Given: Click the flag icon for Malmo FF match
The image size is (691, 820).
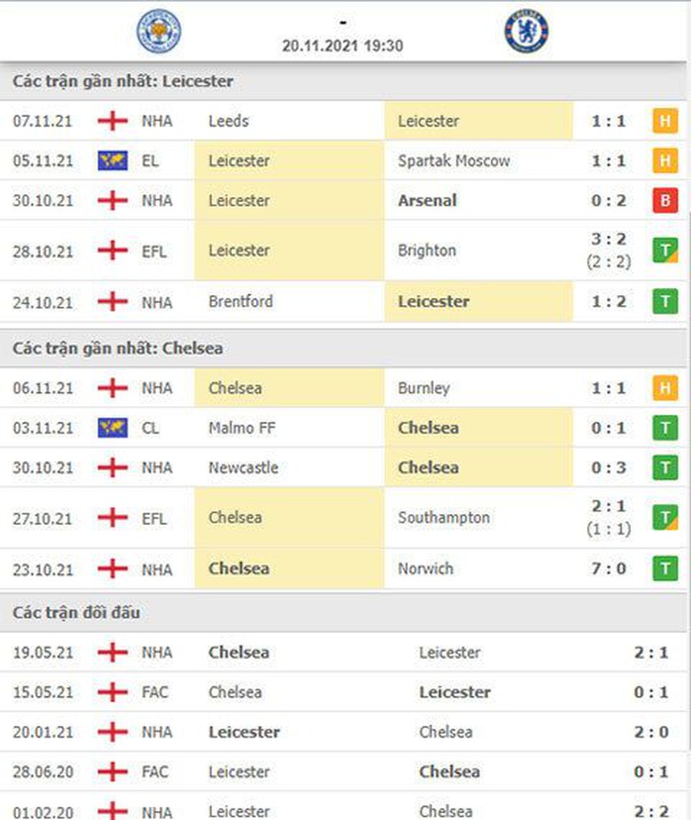Looking at the screenshot, I should click(113, 428).
